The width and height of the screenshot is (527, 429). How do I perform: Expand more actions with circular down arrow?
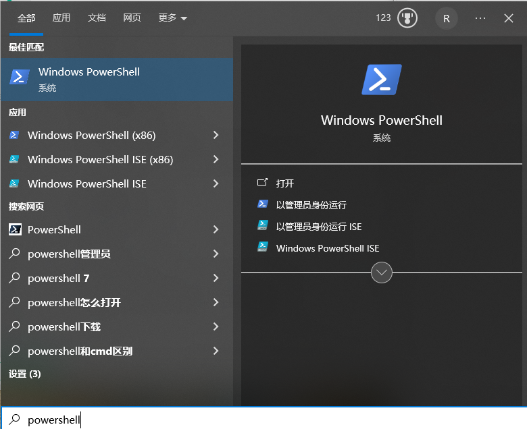[382, 273]
